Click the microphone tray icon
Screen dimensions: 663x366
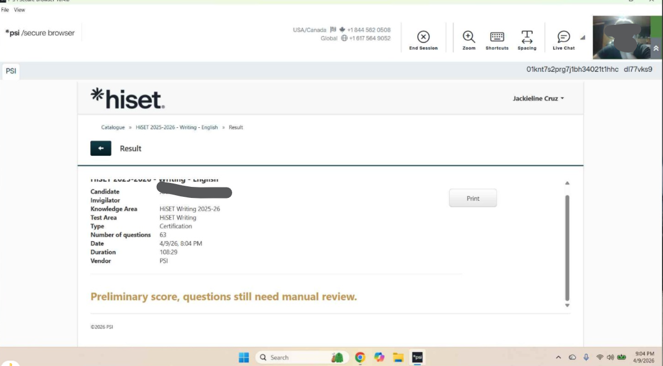click(586, 357)
